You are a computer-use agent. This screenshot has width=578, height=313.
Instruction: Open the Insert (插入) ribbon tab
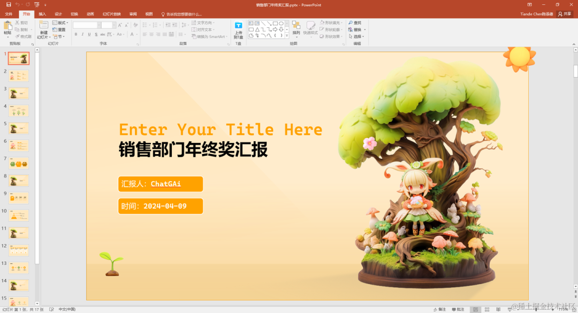42,14
